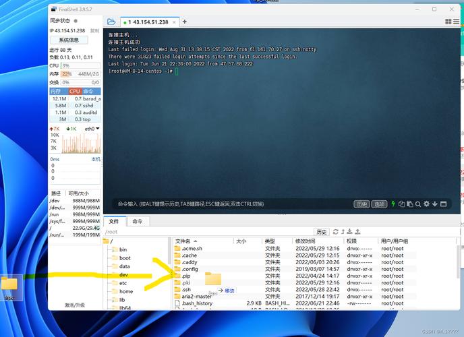Select the .bash_history file row
Viewport: 464px width, 337px height.
(x=295, y=303)
